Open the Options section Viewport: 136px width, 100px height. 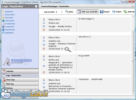coord(20,88)
